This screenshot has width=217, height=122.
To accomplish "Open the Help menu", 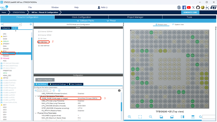I will click(77, 7).
